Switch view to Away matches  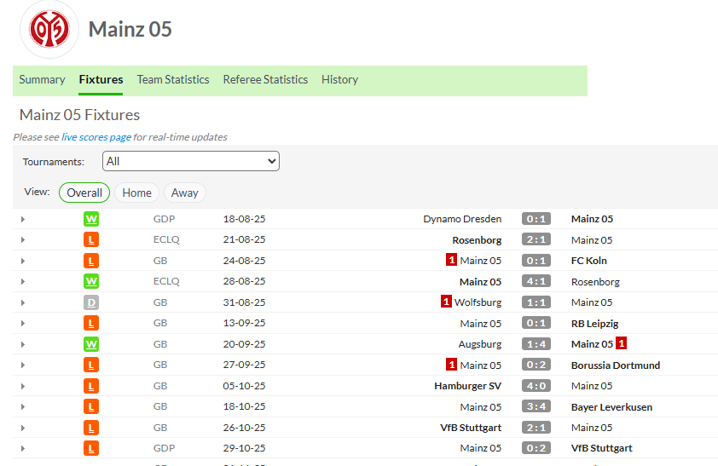(x=184, y=193)
